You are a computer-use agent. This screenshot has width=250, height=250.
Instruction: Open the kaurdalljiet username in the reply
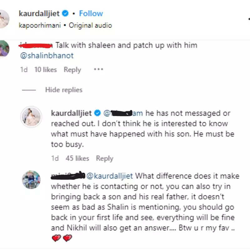point(71,113)
